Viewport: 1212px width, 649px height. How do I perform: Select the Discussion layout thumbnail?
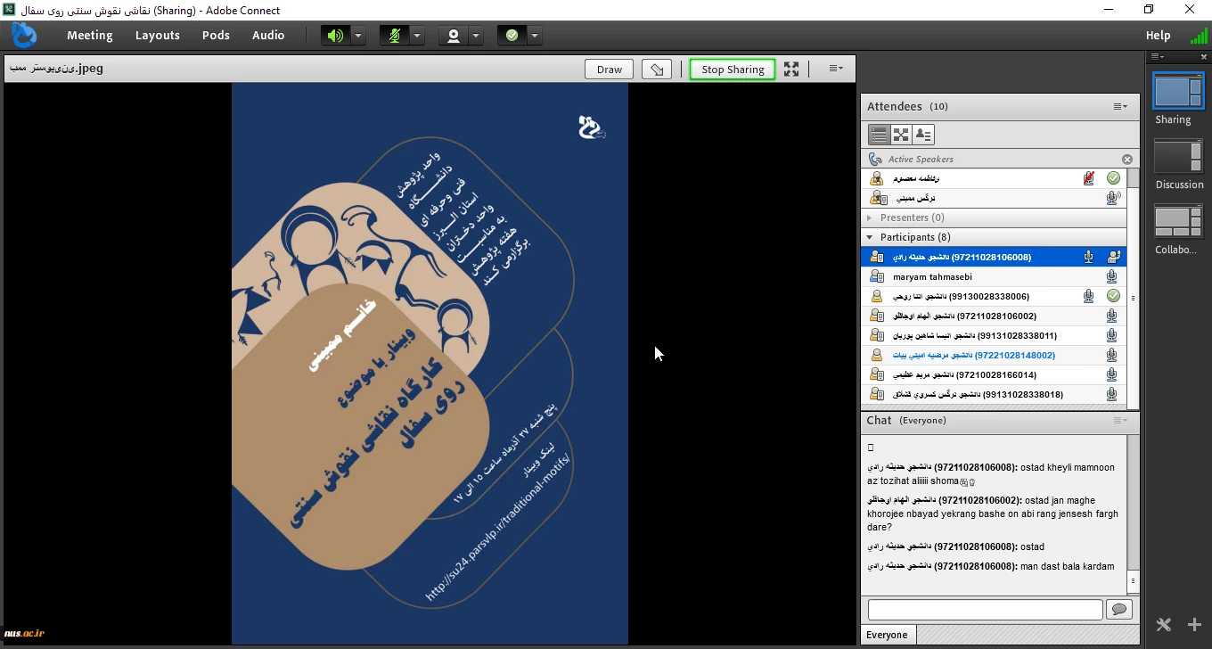tap(1178, 157)
